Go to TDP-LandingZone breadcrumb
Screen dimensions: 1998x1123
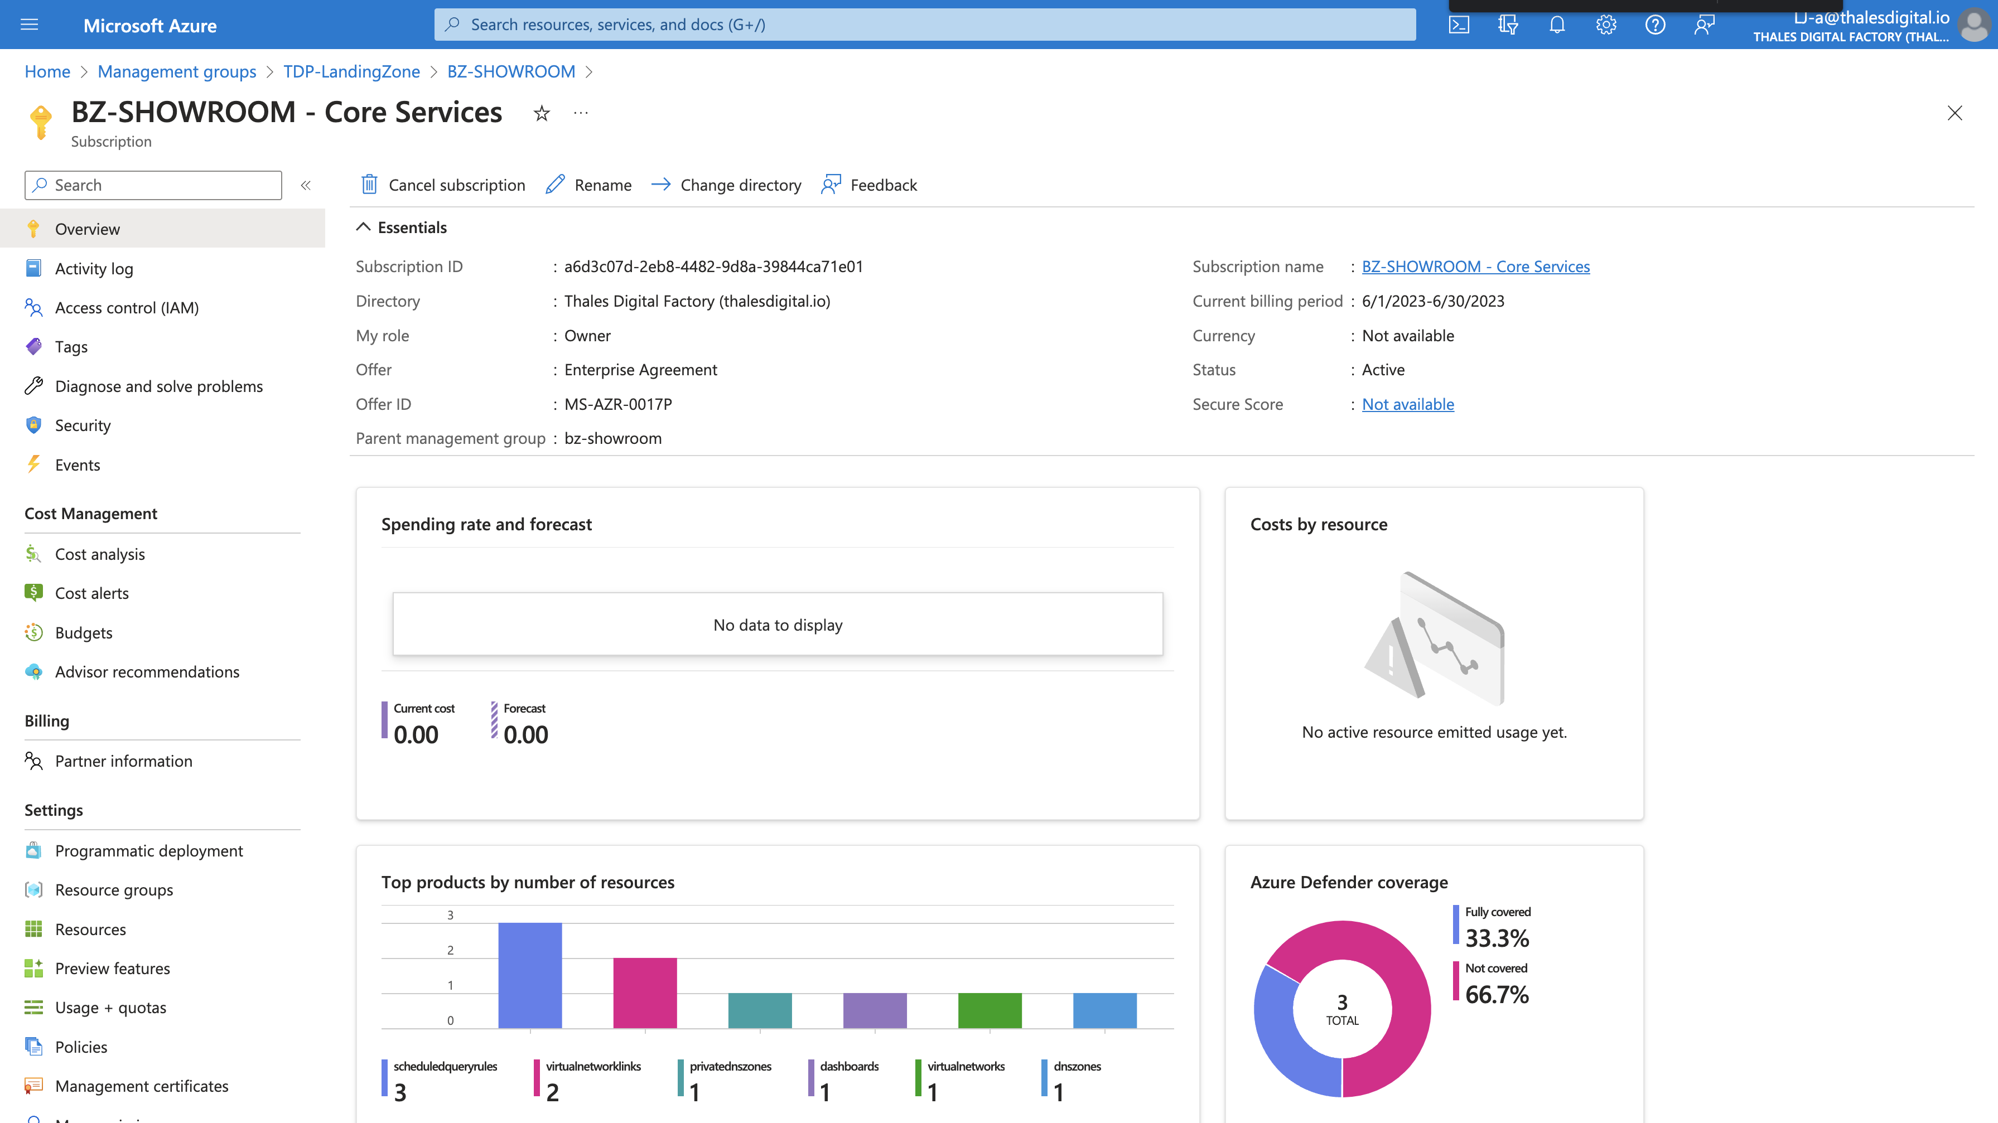click(351, 71)
